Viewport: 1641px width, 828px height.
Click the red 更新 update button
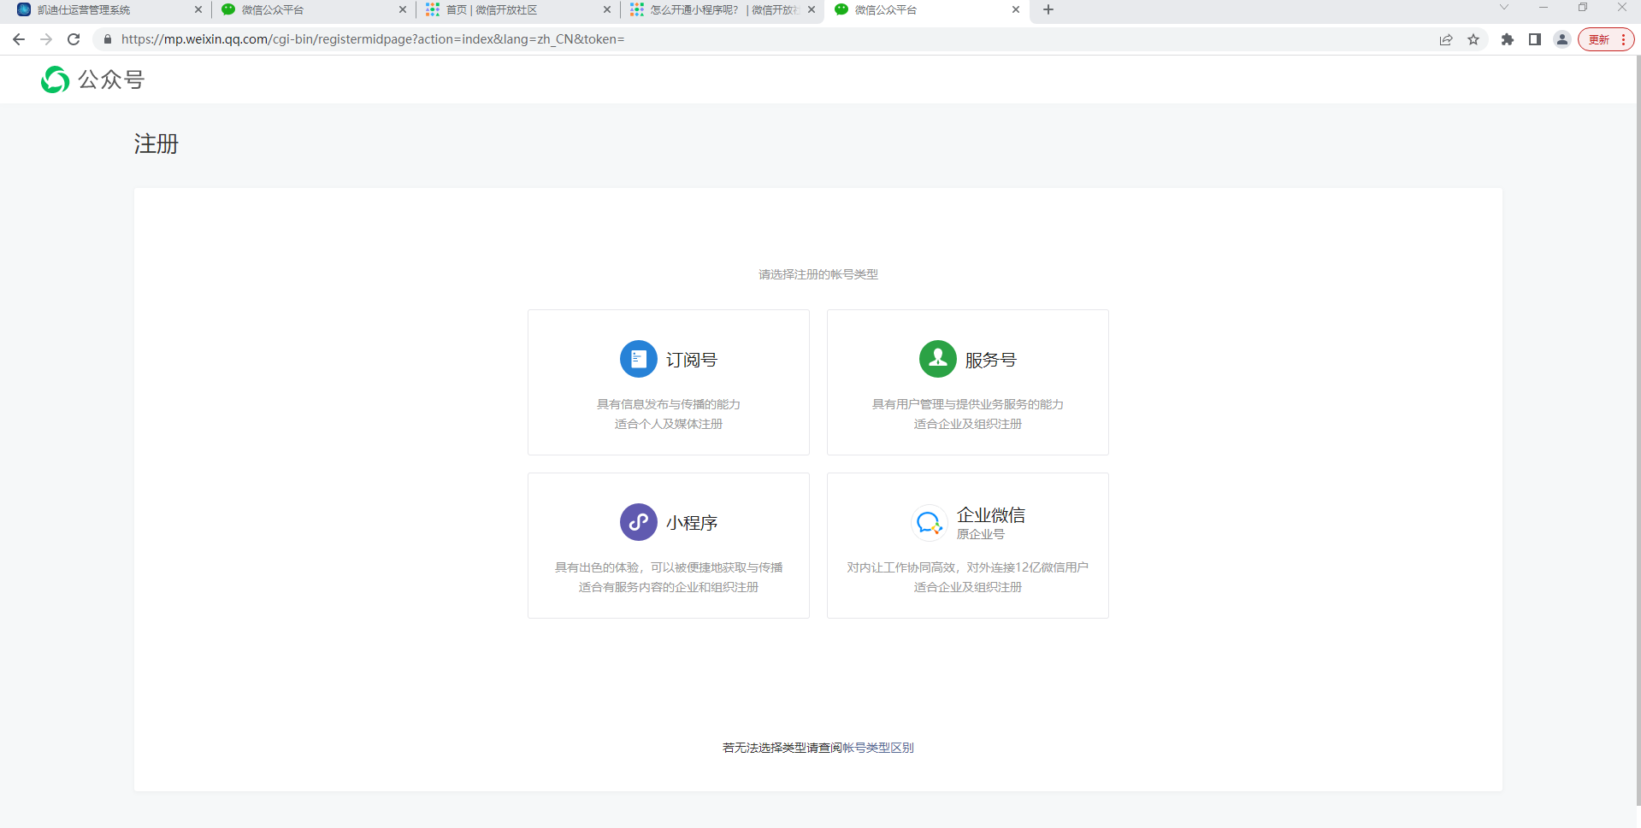click(x=1606, y=39)
